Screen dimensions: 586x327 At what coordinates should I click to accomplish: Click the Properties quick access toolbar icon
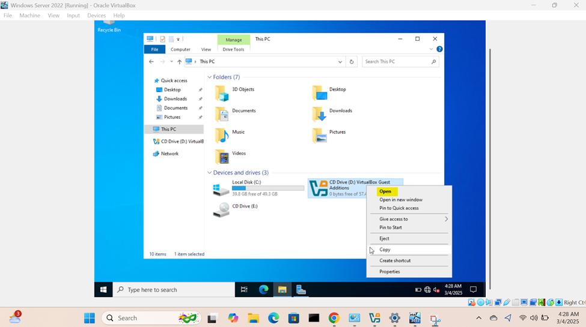tap(162, 39)
